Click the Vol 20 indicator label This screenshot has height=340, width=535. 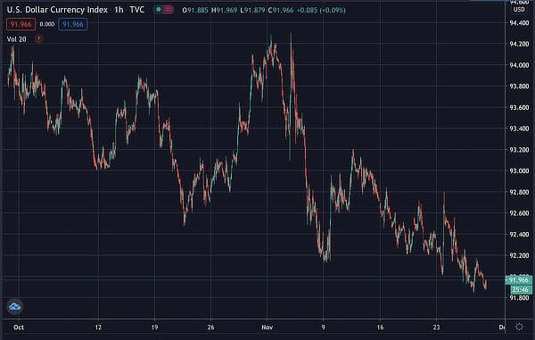click(x=16, y=39)
